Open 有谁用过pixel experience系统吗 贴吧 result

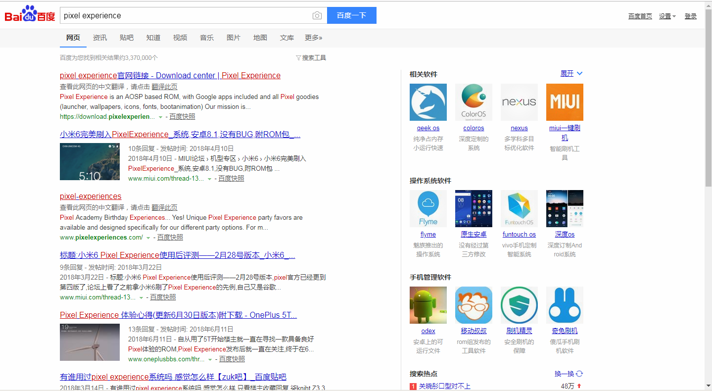[x=173, y=377]
